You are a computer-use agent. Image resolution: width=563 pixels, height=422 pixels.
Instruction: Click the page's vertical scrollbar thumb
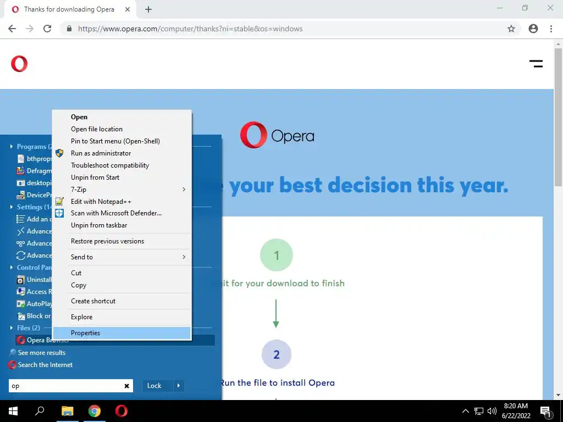pos(558,117)
